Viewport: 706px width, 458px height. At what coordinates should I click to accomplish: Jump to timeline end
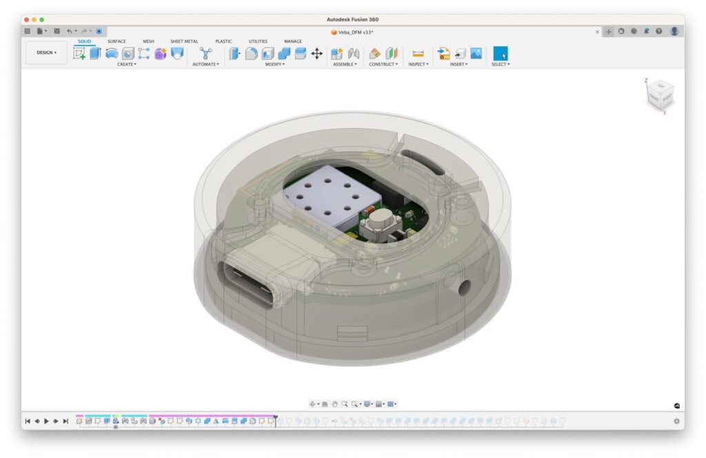pyautogui.click(x=65, y=421)
